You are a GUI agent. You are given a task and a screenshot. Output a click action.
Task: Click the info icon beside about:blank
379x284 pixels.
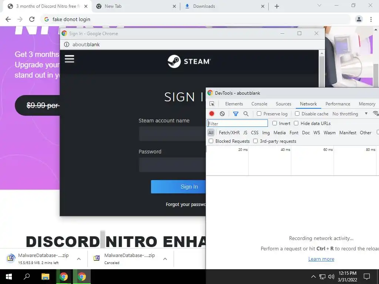tap(67, 44)
